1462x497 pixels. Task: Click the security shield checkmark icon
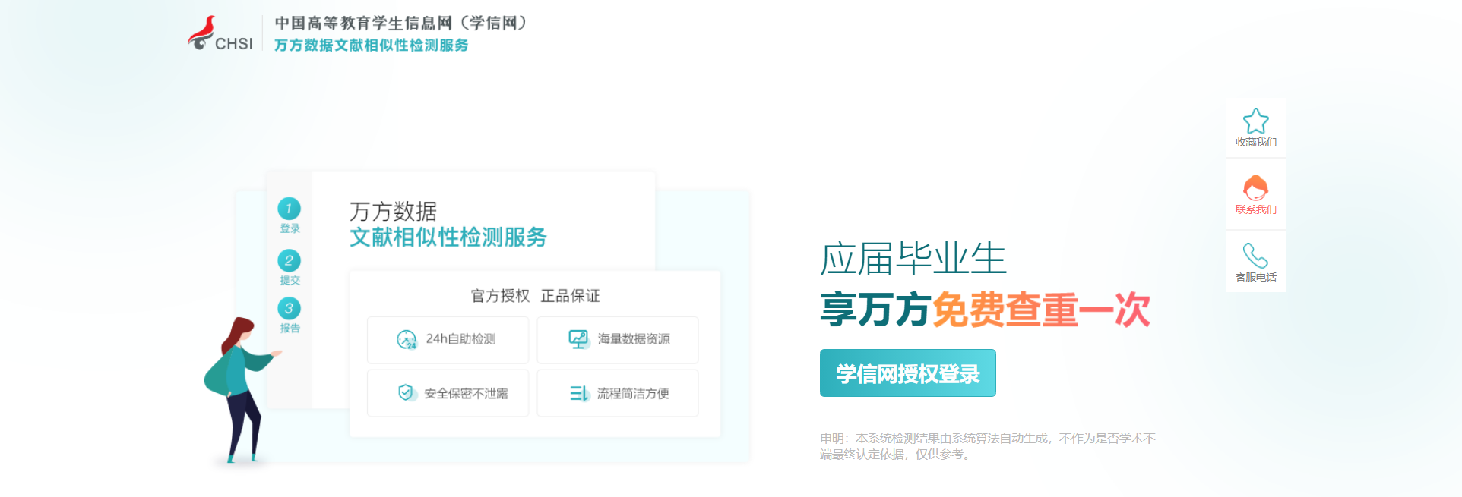407,393
